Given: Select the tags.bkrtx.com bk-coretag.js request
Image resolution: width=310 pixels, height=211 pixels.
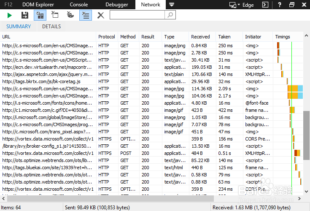Looking at the screenshot, I should (151, 81).
